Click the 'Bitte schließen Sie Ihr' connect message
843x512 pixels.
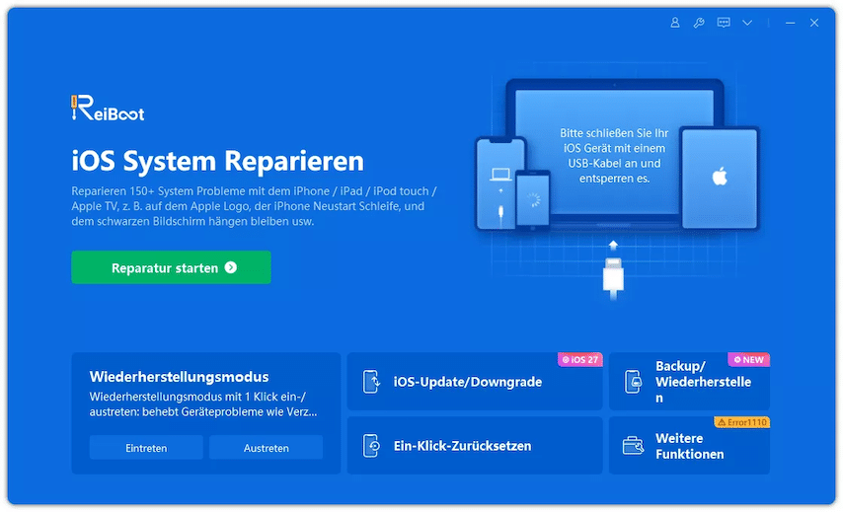point(614,155)
